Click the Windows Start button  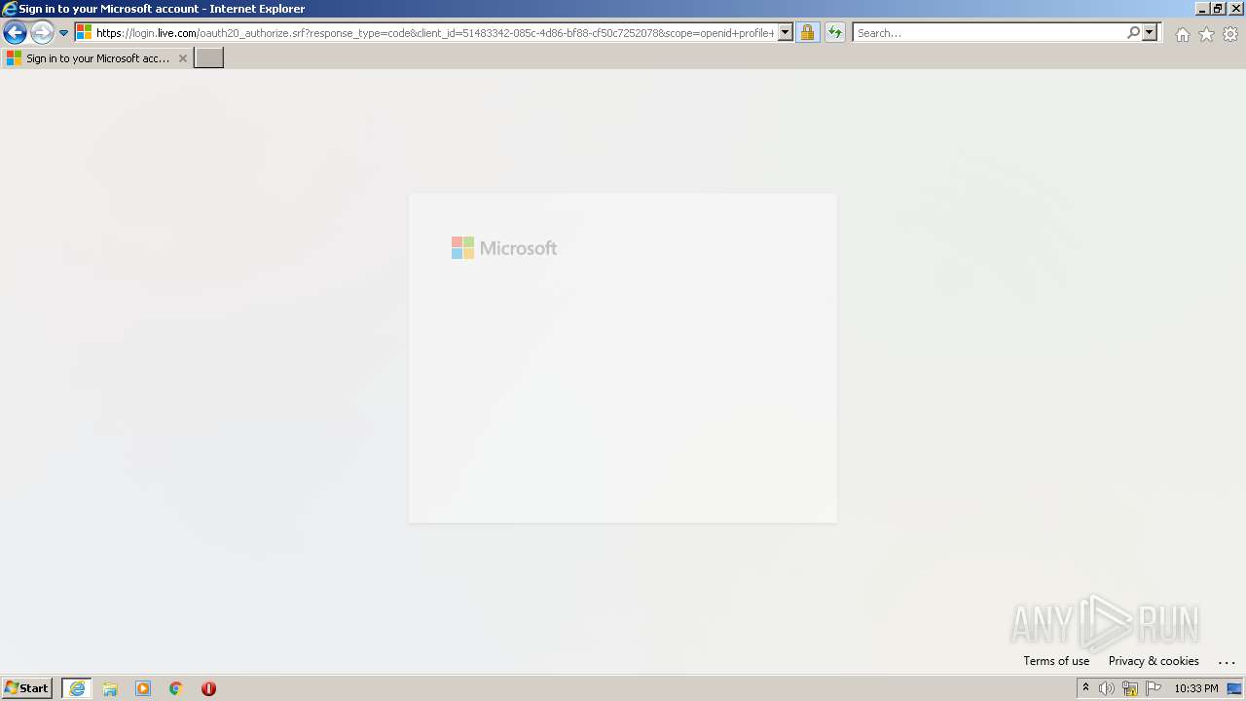coord(27,688)
